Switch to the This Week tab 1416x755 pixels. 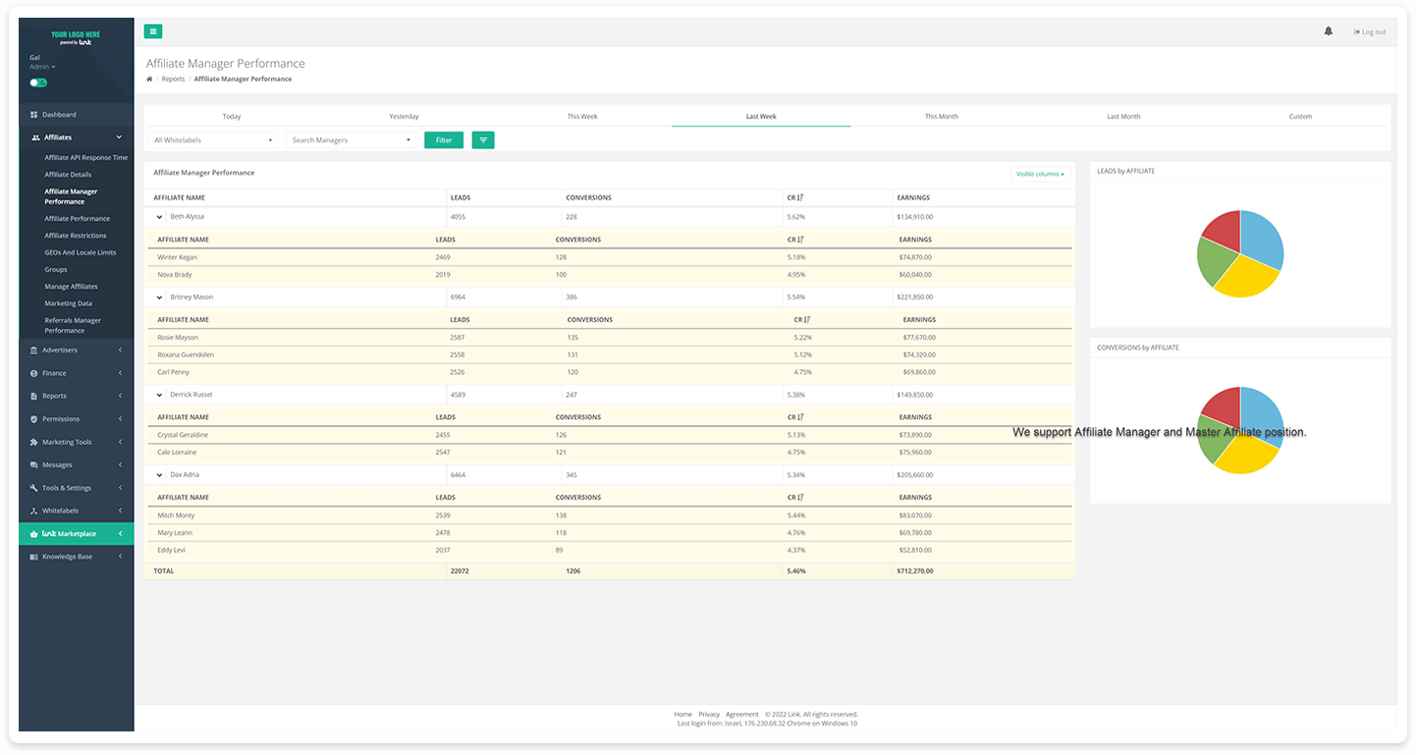(x=582, y=116)
